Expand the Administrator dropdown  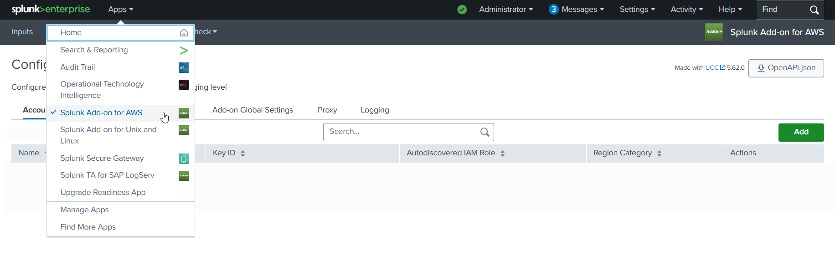pos(506,10)
